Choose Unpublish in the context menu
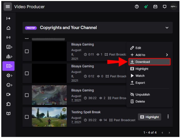Viewport: 181px width, 138px height. (x=150, y=94)
